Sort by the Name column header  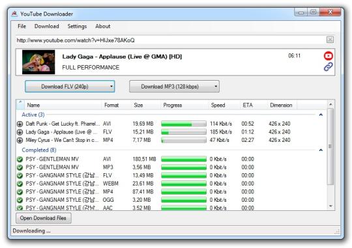(63, 105)
